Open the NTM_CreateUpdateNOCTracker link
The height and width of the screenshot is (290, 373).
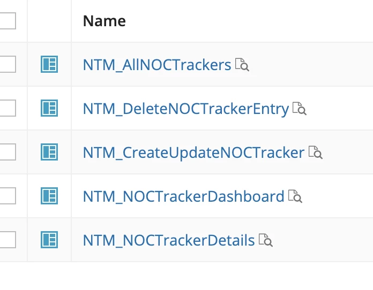193,152
